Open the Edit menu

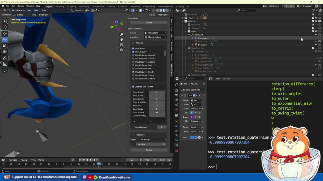[x=13, y=6]
